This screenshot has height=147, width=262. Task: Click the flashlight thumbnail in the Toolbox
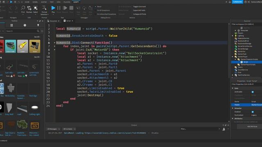pyautogui.click(x=23, y=46)
